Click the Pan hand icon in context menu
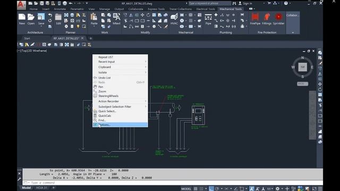The image size is (340, 191). (95, 86)
